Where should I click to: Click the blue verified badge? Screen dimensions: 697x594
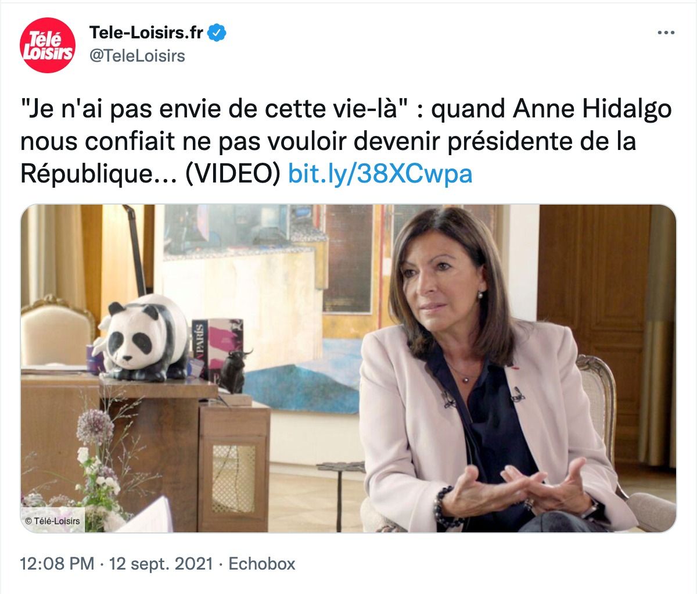coord(217,33)
